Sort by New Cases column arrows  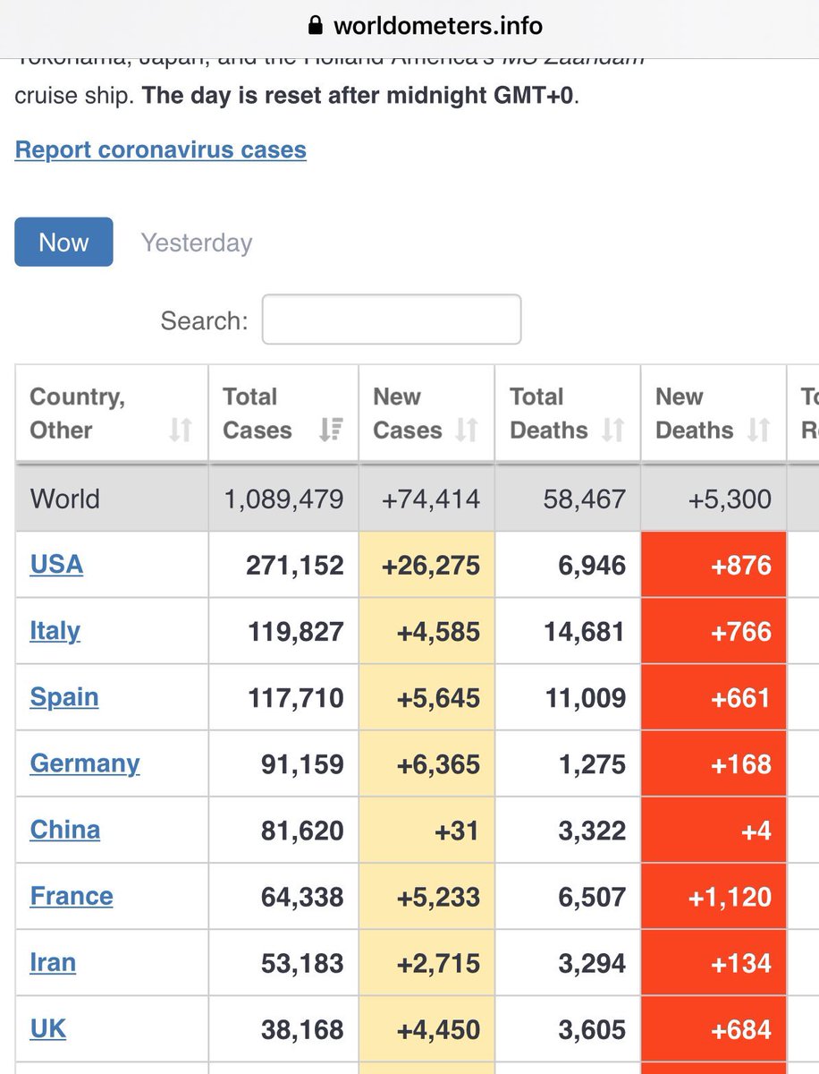[467, 430]
